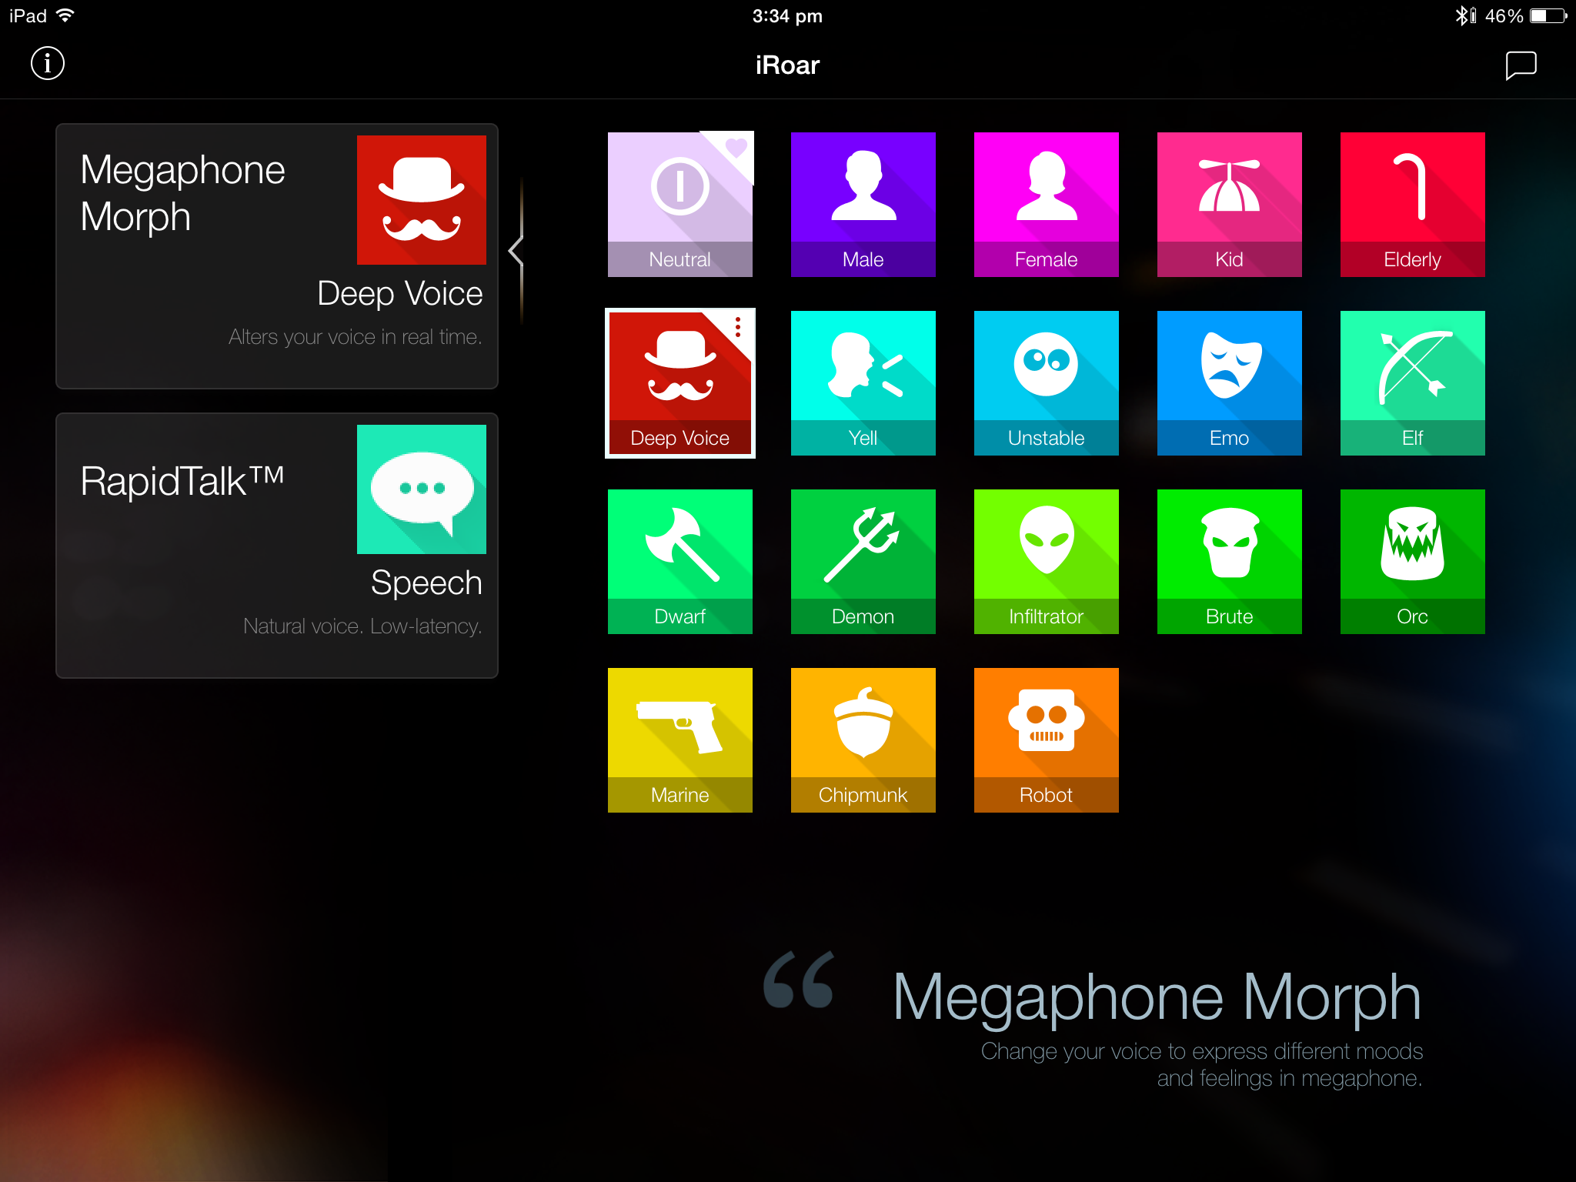Tap the iRoar title text

tap(787, 65)
